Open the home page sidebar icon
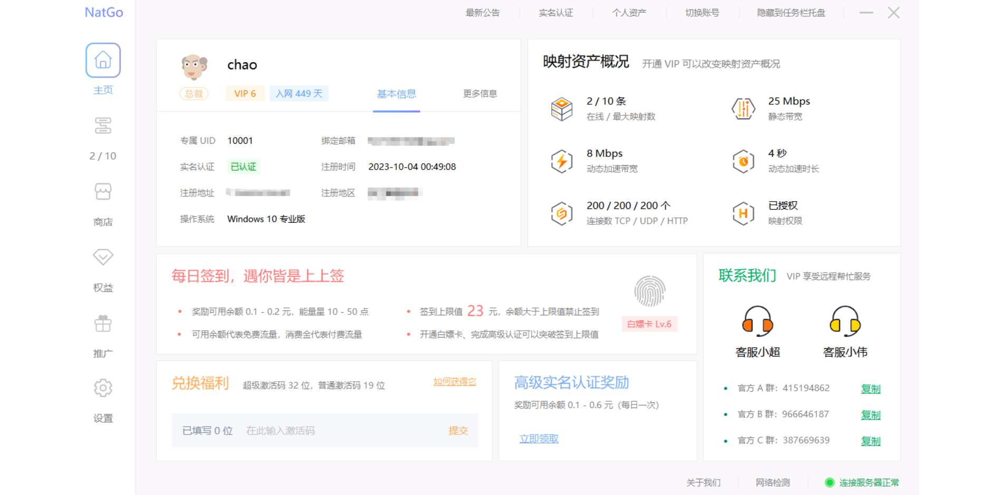 [x=103, y=60]
